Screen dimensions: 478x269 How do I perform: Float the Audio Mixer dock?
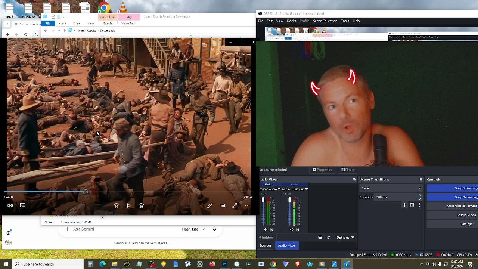(354, 179)
